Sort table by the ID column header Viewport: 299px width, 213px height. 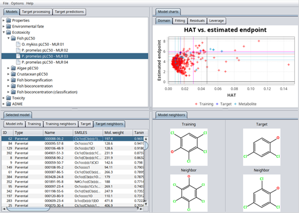pos(7,133)
